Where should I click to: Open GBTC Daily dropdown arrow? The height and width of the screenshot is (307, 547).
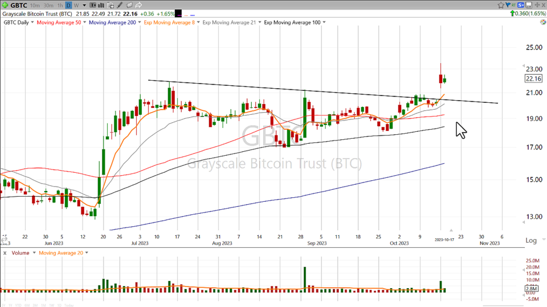coord(32,22)
